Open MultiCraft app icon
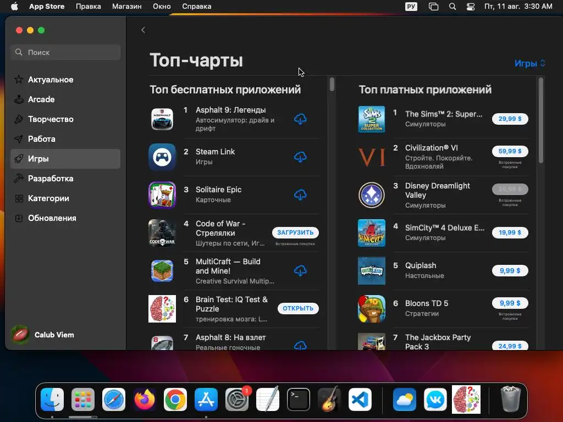This screenshot has height=422, width=563. 162,270
